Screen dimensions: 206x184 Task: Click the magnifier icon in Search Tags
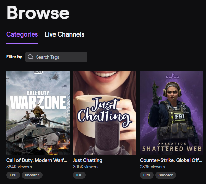pyautogui.click(x=31, y=57)
